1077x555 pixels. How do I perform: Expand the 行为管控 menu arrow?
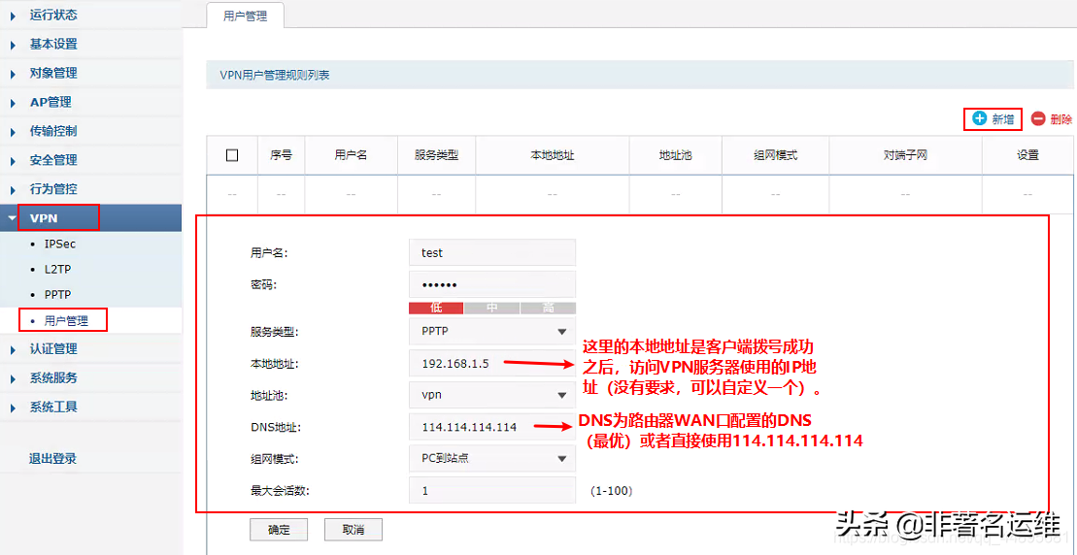coord(13,189)
